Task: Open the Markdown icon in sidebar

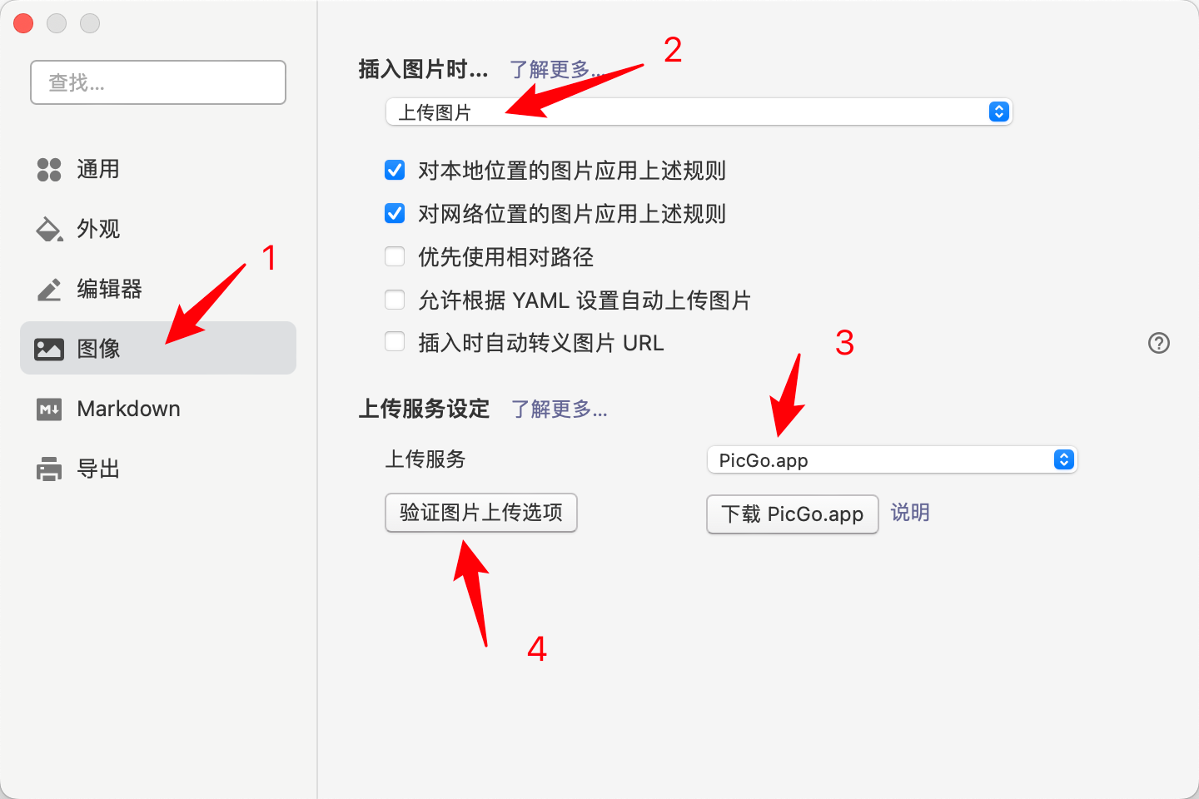Action: [x=49, y=409]
